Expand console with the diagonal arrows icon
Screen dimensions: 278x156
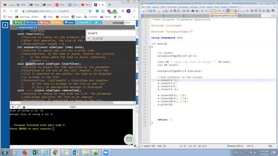(18, 107)
